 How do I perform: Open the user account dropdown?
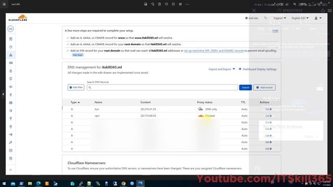(x=318, y=18)
